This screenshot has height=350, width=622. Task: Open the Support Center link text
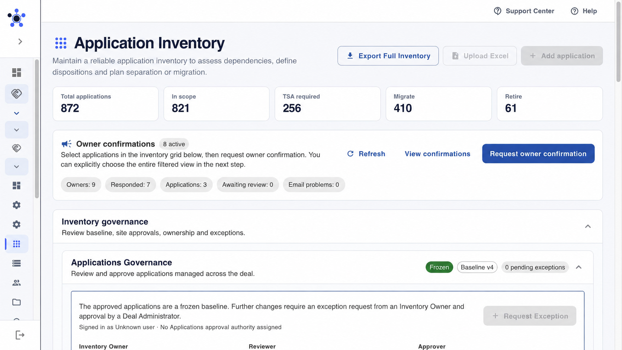(x=530, y=11)
